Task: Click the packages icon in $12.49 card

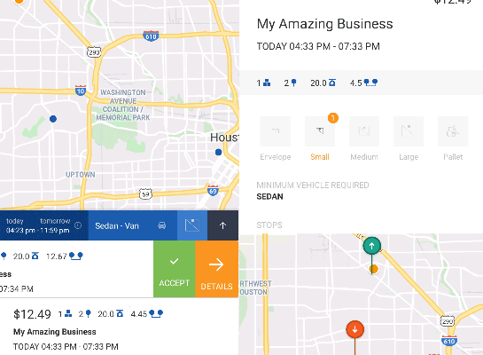Action: point(68,313)
